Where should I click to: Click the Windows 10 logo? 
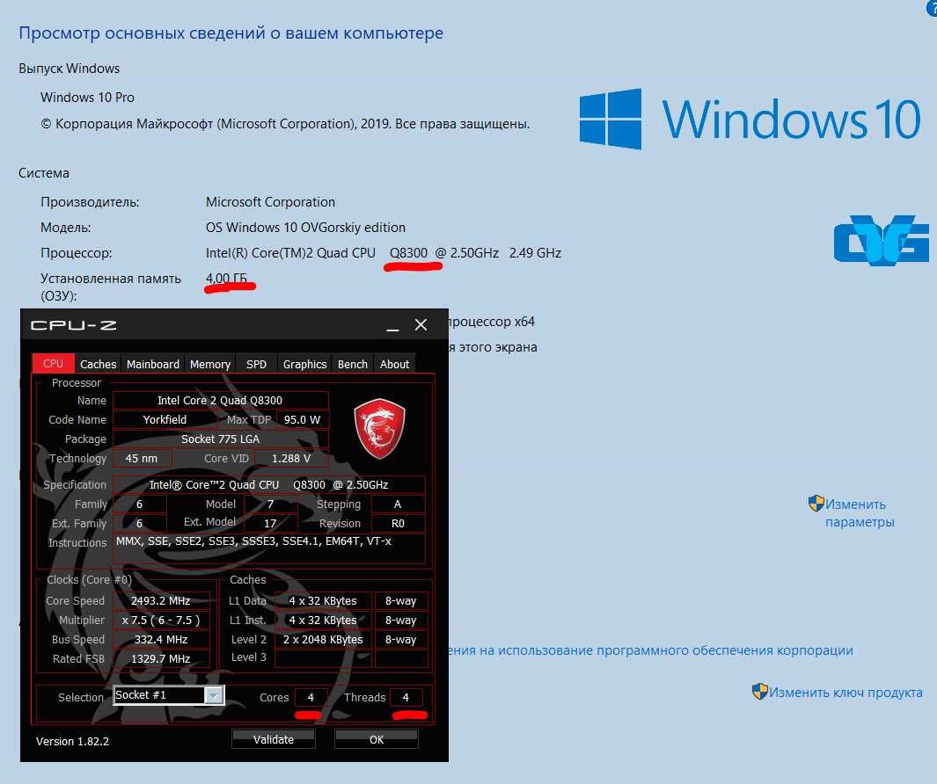750,119
